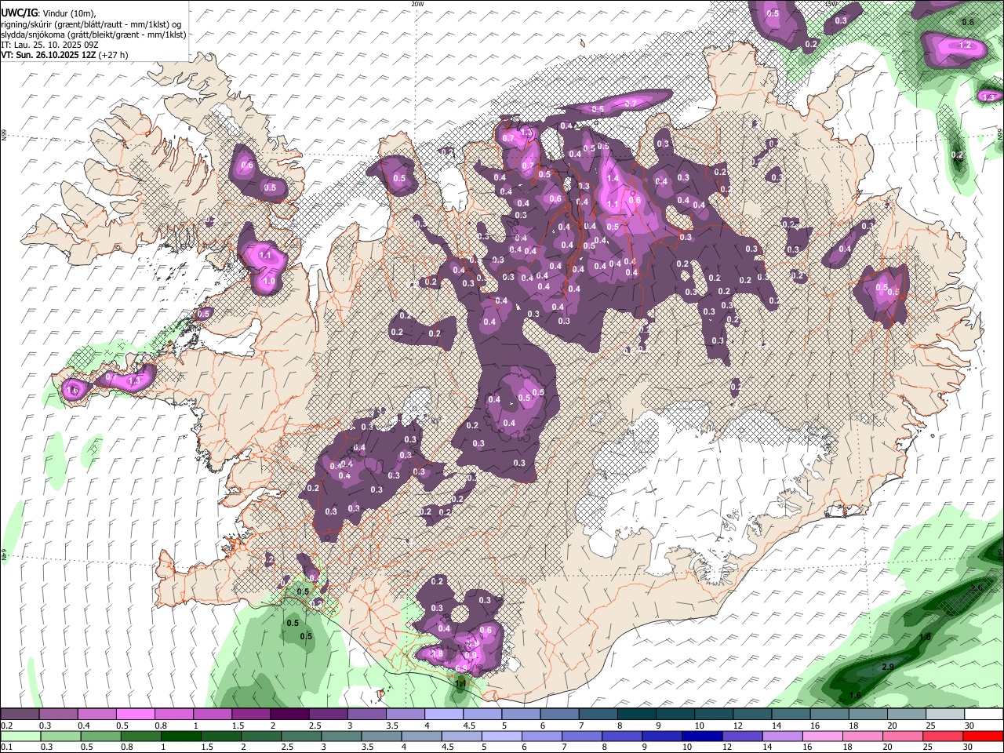Click the '20W' longitude label
The width and height of the screenshot is (1004, 753).
pos(417,4)
